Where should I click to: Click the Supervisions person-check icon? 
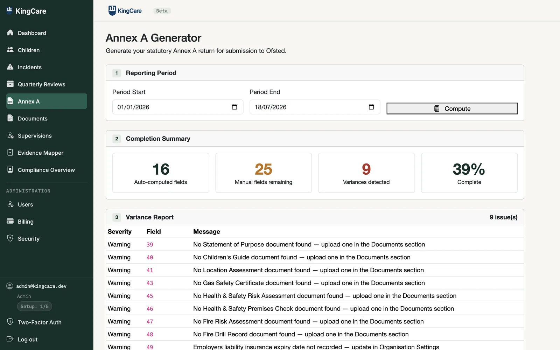[x=10, y=135]
